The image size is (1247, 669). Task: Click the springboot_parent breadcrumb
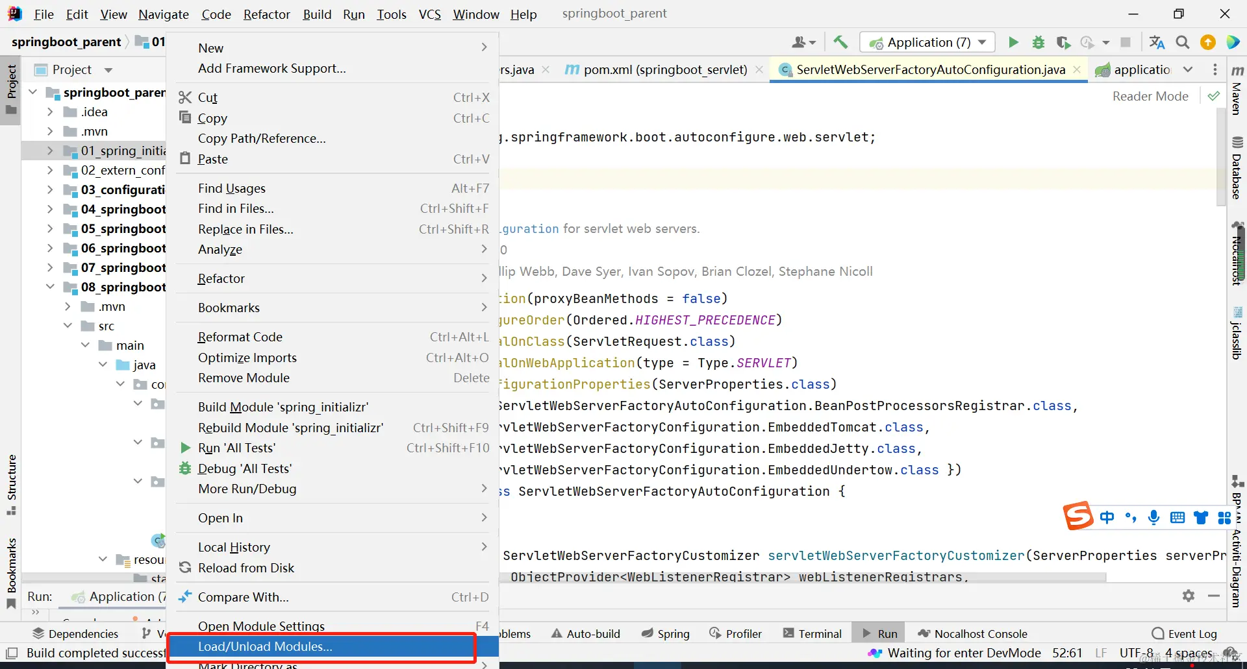(66, 42)
